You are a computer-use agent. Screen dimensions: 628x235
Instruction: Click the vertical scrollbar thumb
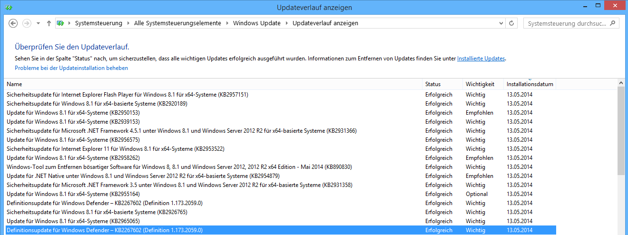[x=621, y=131]
